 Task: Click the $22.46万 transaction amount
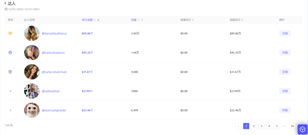[88, 110]
